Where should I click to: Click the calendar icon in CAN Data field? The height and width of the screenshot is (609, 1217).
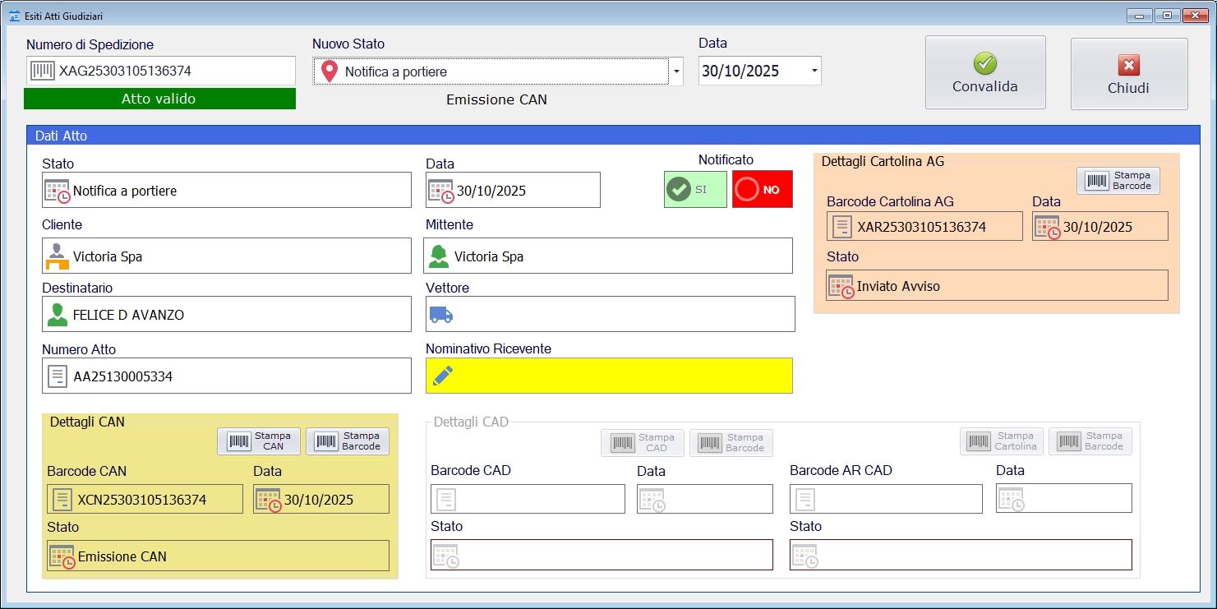[269, 500]
